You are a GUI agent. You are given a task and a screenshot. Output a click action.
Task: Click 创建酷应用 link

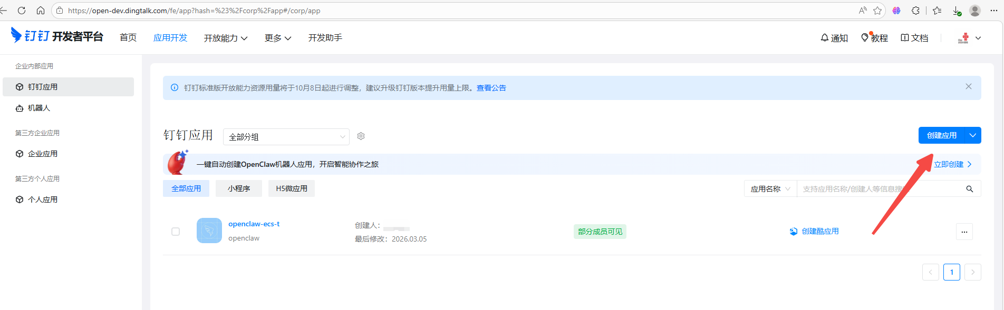(x=814, y=232)
